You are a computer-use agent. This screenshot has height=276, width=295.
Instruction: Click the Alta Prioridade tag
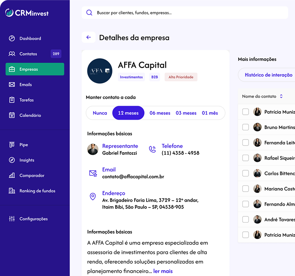[x=181, y=77]
